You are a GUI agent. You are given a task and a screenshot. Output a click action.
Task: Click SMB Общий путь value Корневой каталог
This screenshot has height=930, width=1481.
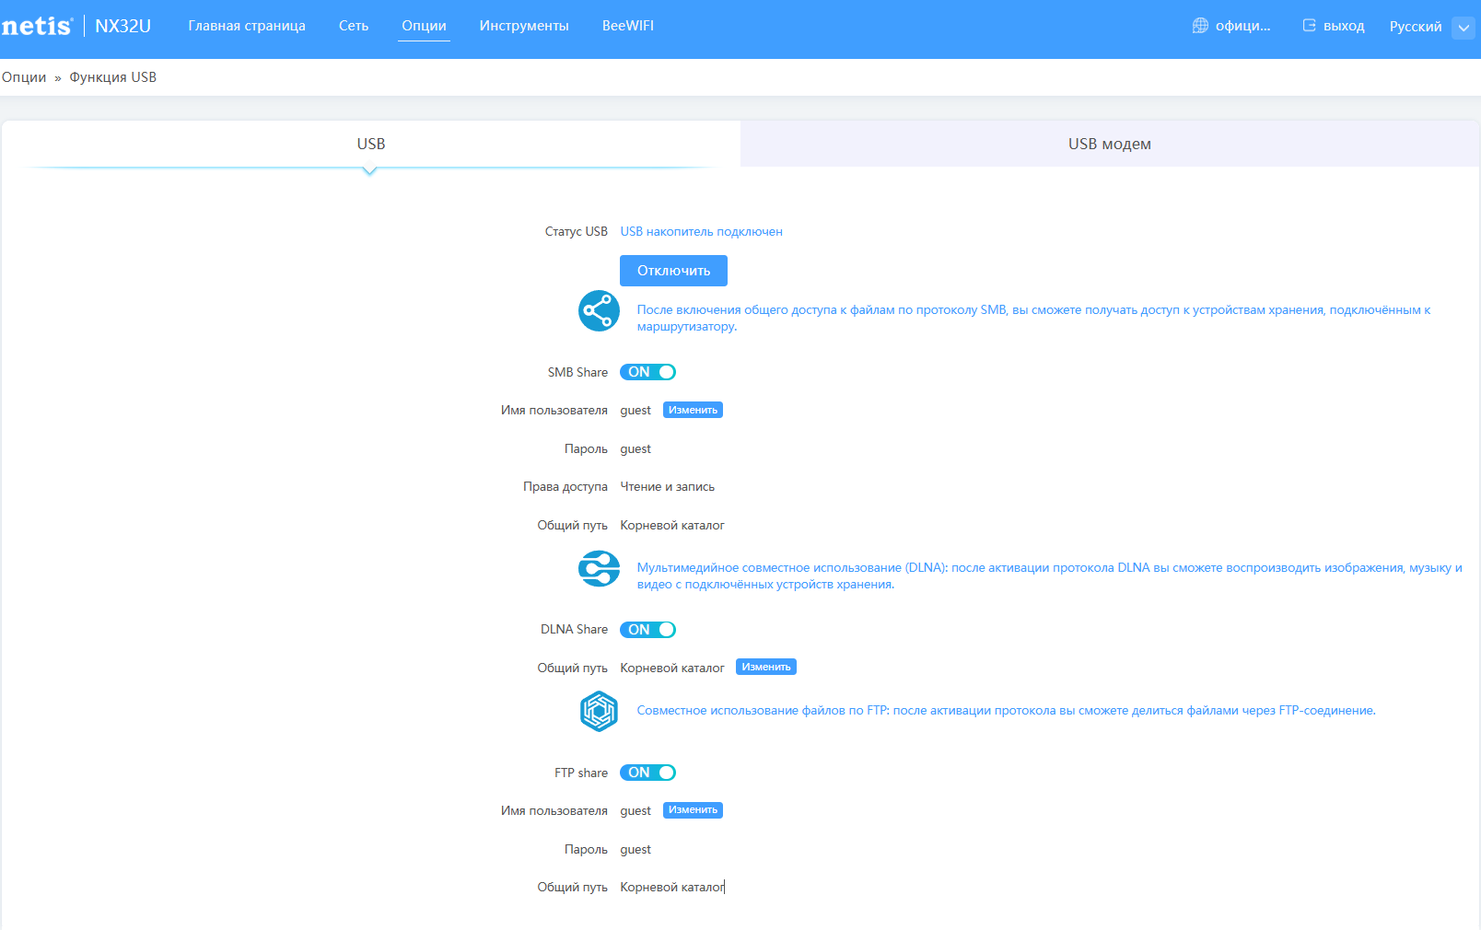pyautogui.click(x=672, y=525)
